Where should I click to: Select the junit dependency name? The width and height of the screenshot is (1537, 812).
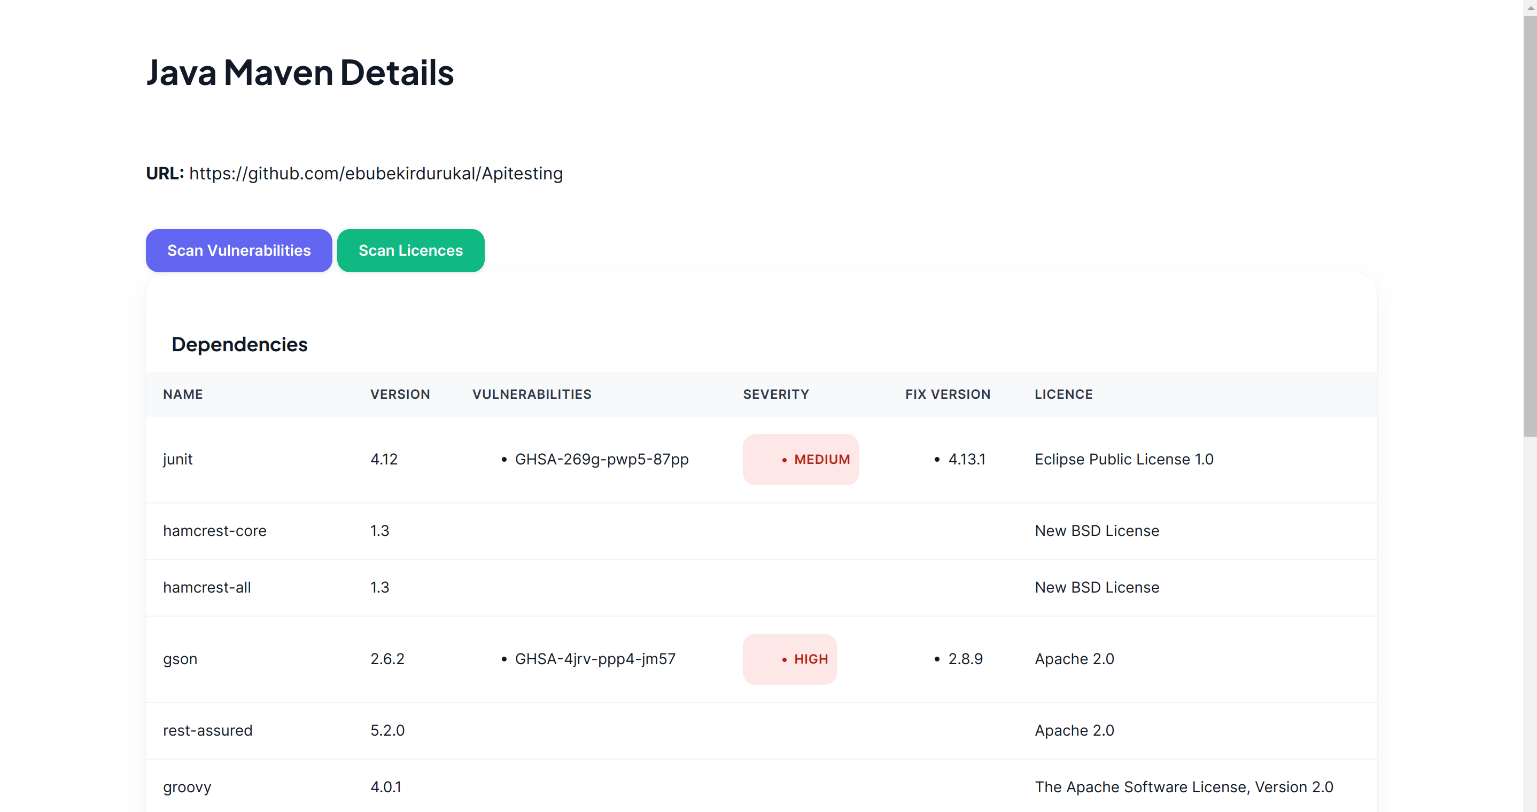[178, 459]
